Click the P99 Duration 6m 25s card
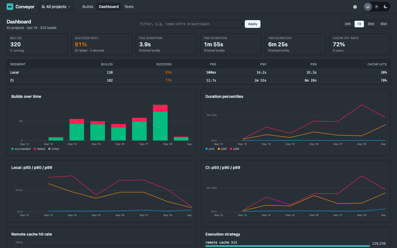Image resolution: width=397 pixels, height=248 pixels. [x=295, y=44]
